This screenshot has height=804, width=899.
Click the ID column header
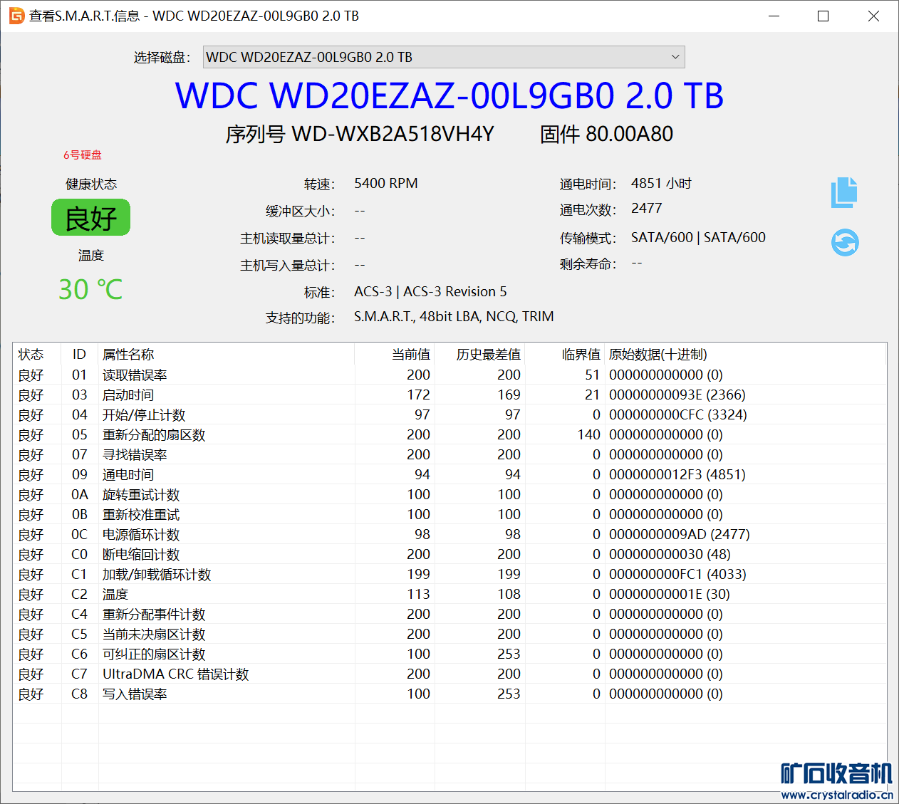79,354
